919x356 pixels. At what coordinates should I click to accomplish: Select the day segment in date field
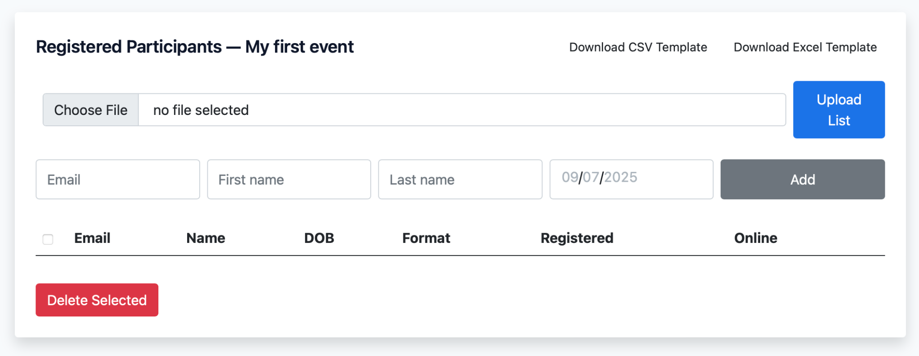[591, 178]
